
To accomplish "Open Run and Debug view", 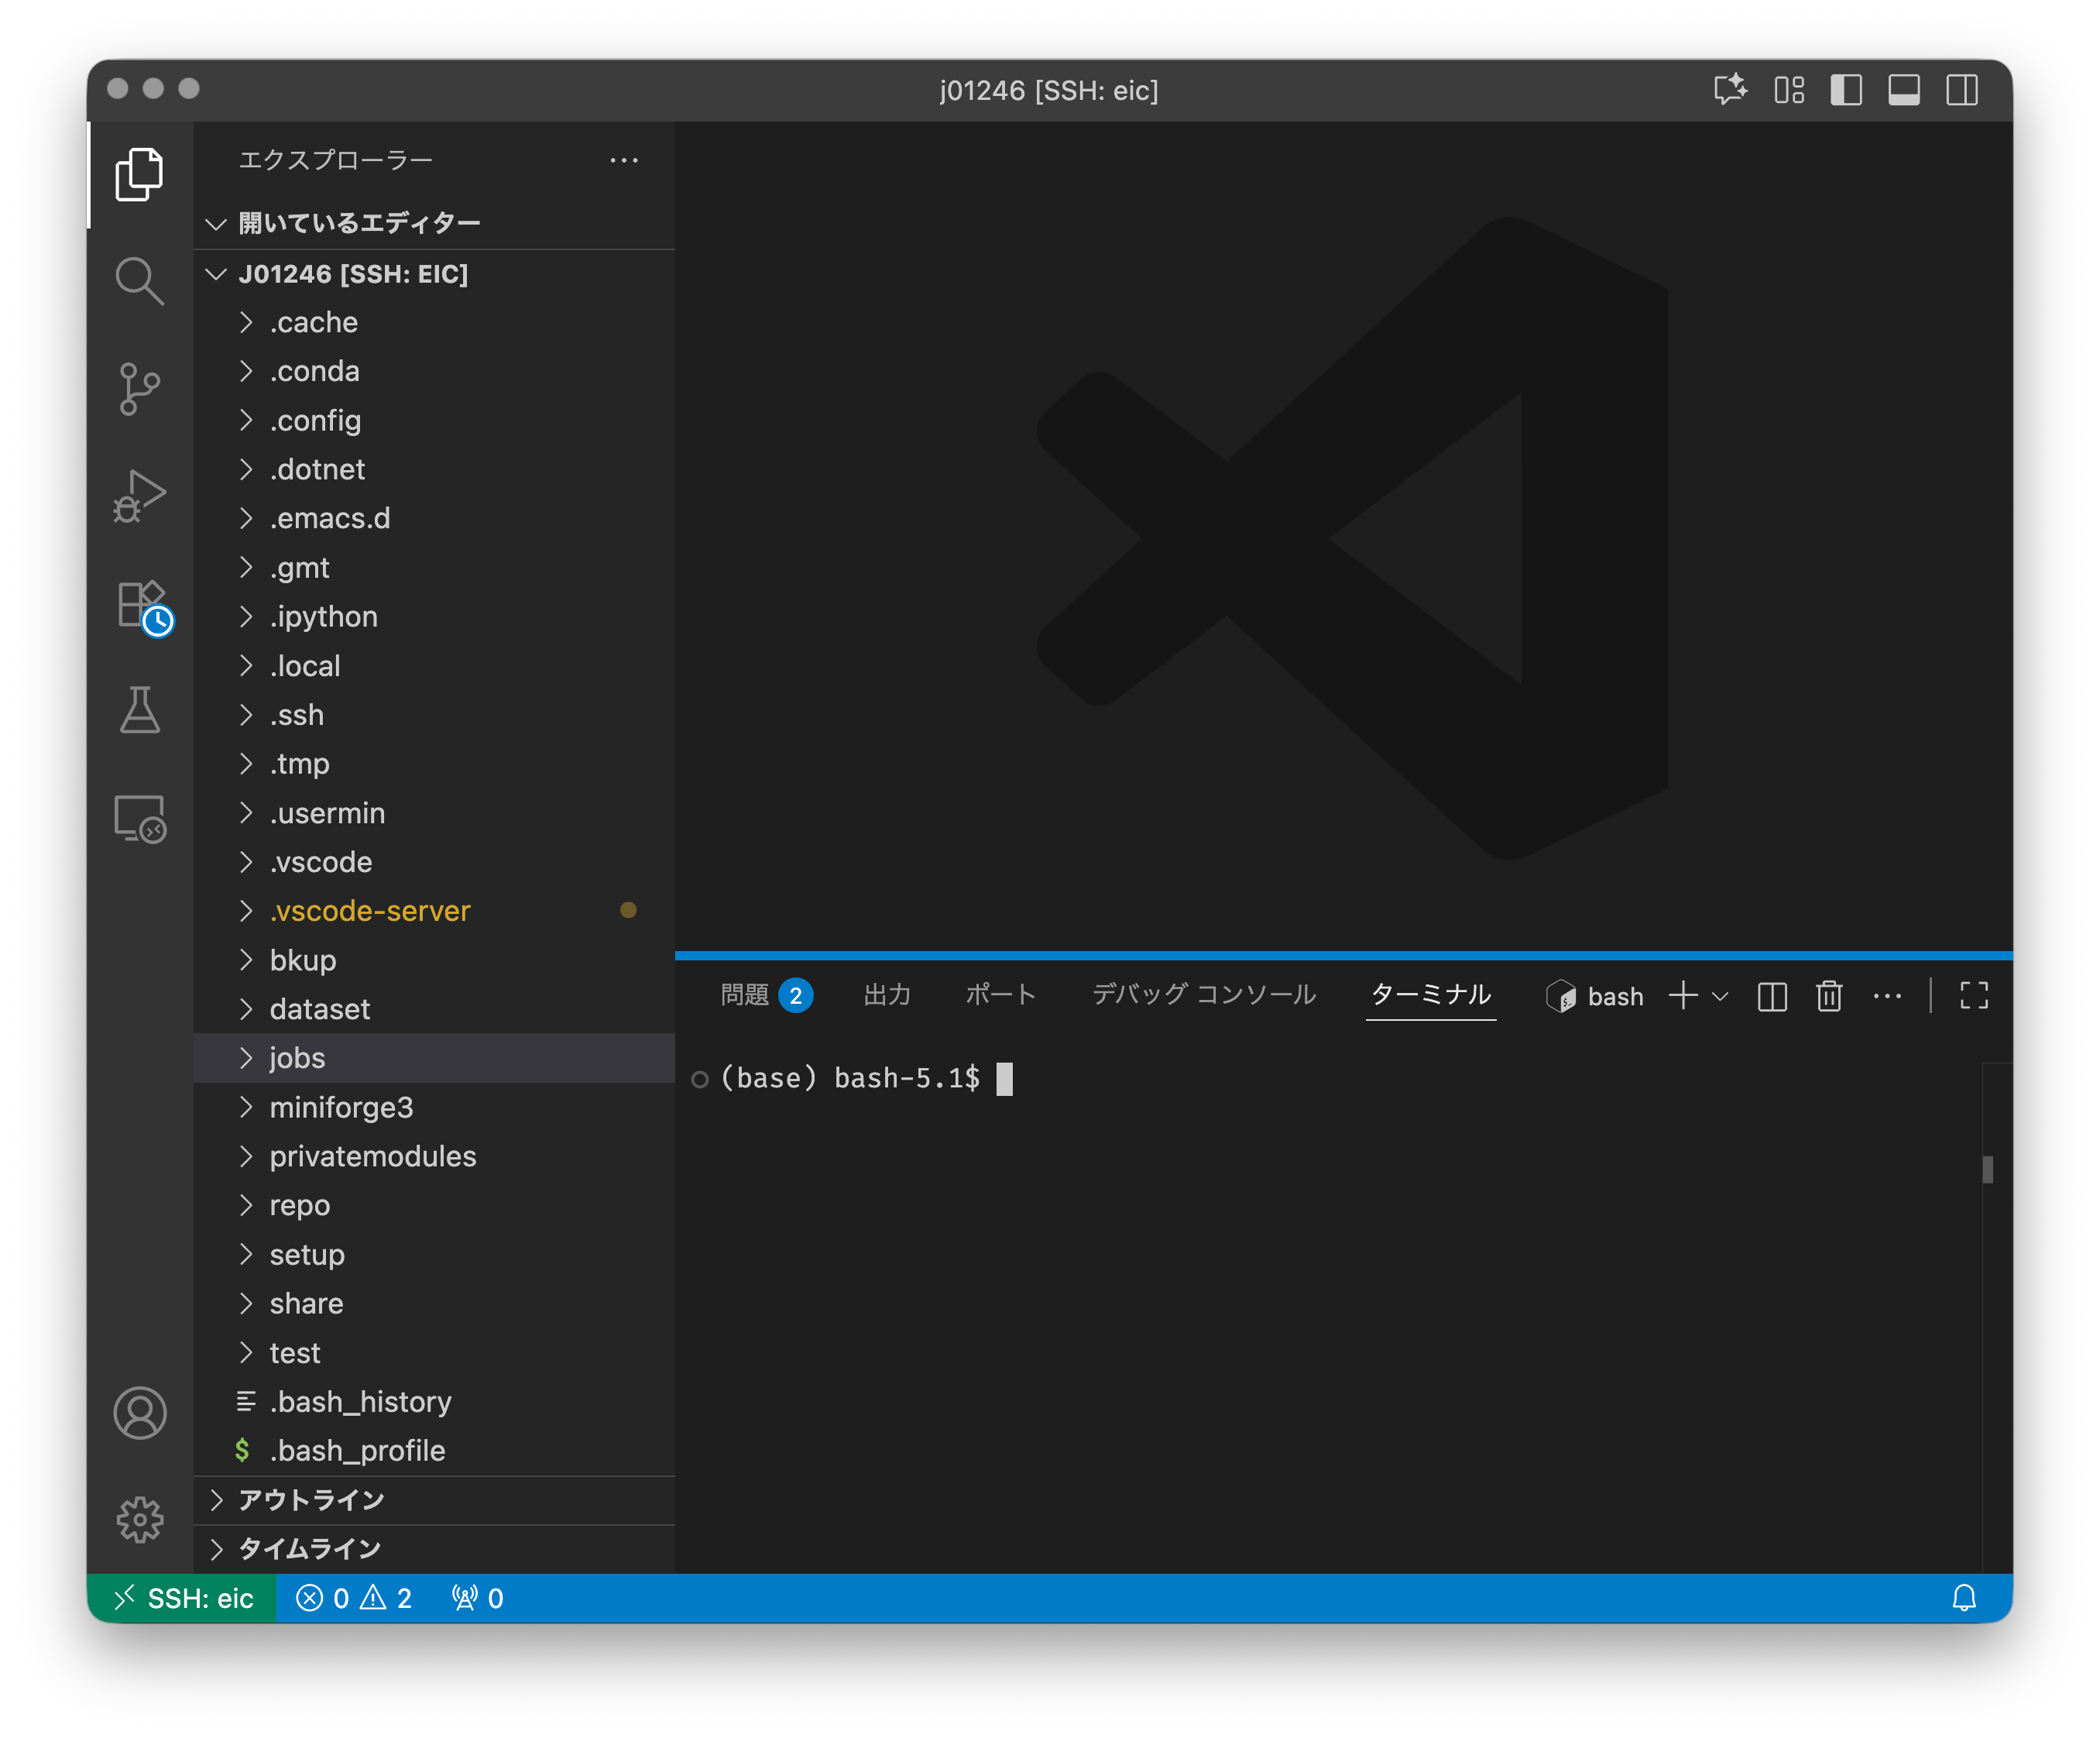I will [x=139, y=495].
